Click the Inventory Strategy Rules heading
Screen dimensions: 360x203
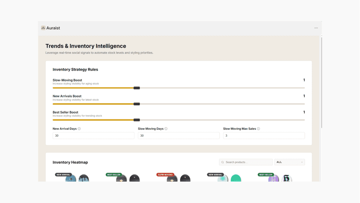coord(75,70)
